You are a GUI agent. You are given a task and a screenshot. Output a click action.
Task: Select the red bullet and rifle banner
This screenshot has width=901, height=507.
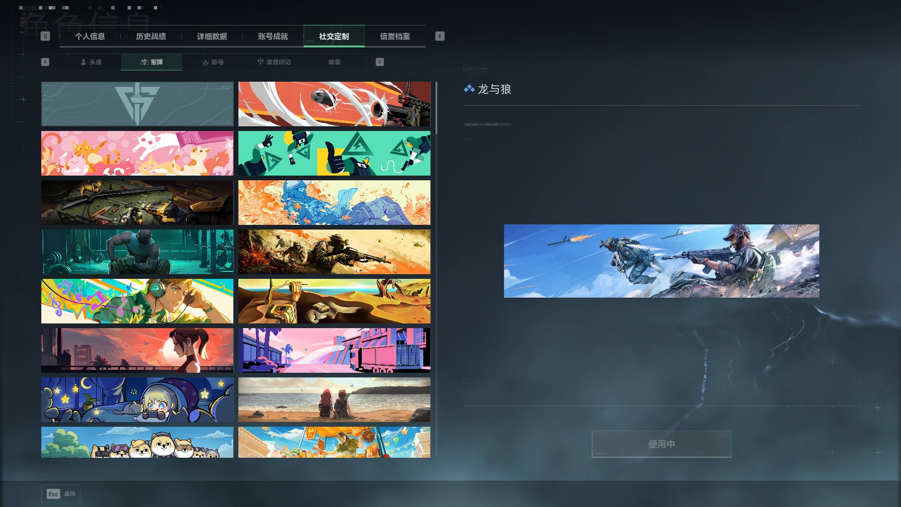point(334,104)
